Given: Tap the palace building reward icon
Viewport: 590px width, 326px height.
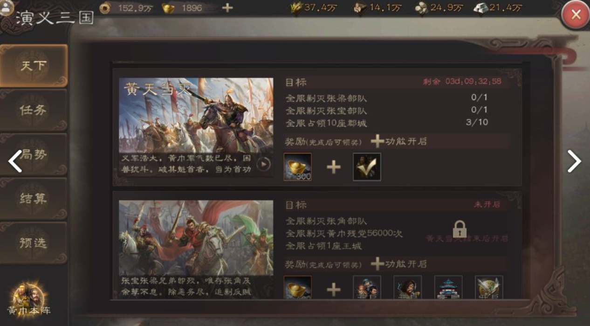Looking at the screenshot, I should pyautogui.click(x=448, y=287).
